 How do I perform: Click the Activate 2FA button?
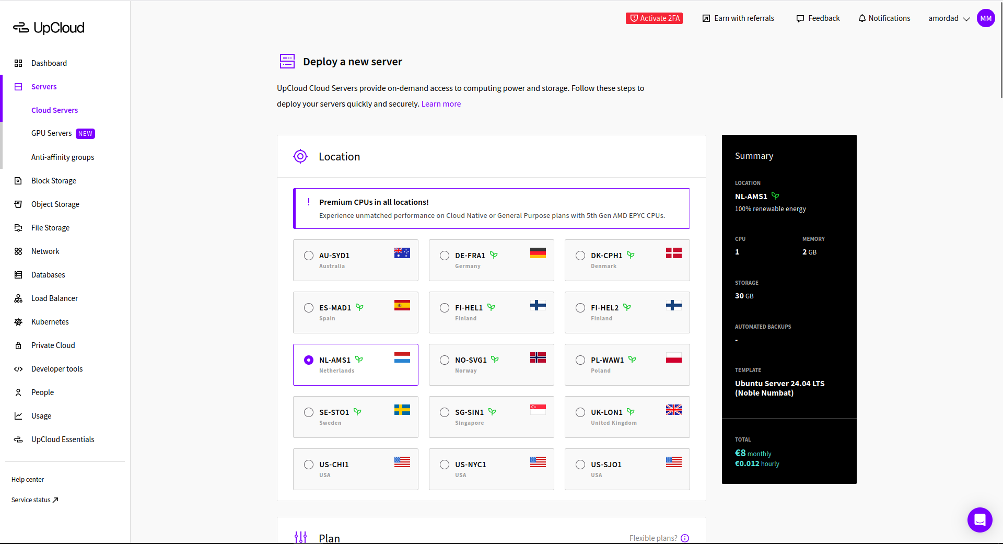(x=654, y=18)
